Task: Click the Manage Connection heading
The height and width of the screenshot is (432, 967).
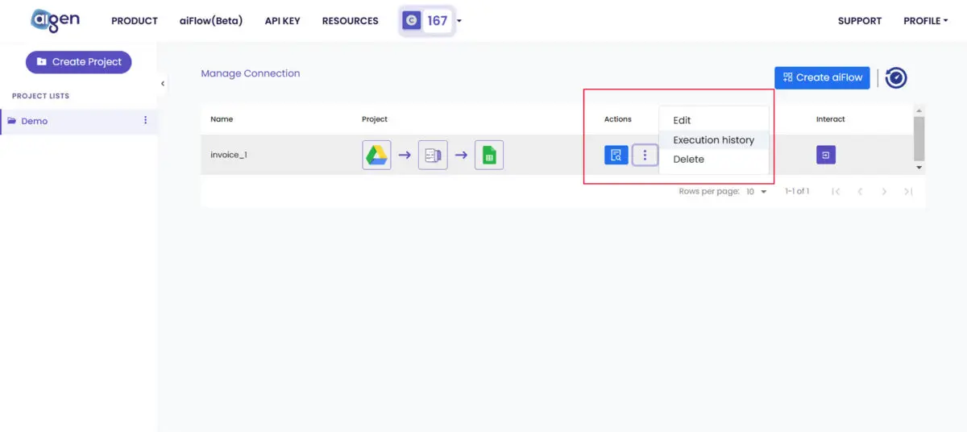Action: tap(251, 73)
